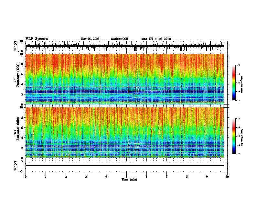
Task: Click the 'ch.3(V)' axis label
Action: (x=15, y=166)
